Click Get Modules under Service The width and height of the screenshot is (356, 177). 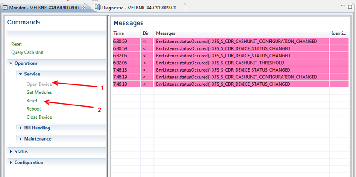pos(39,92)
